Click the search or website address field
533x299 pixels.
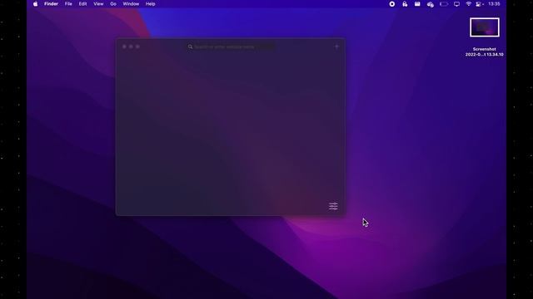[x=232, y=47]
